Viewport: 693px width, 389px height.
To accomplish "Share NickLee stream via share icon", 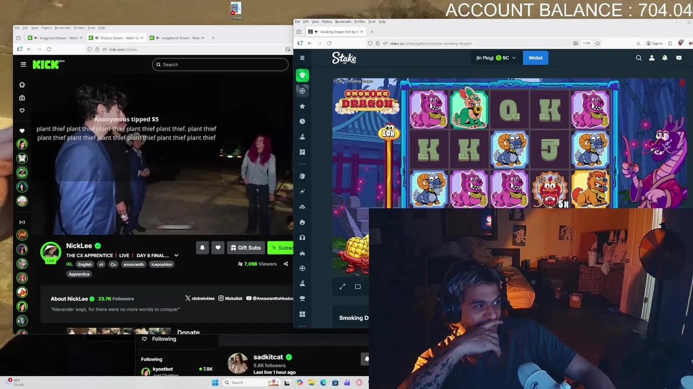I will coord(286,264).
